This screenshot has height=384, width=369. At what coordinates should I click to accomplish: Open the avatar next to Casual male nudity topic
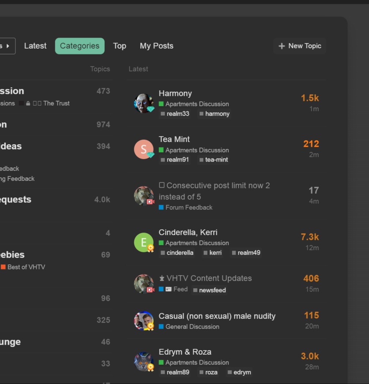point(144,320)
